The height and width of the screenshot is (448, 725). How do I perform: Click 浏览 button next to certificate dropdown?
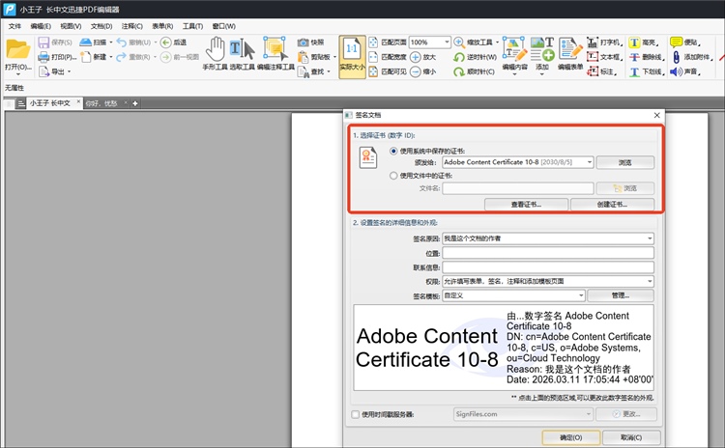[x=625, y=162]
